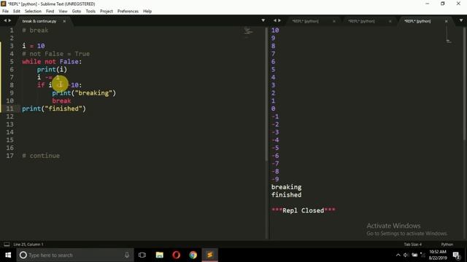The height and width of the screenshot is (262, 467).
Task: Show hidden system tray icons
Action: click(398, 255)
